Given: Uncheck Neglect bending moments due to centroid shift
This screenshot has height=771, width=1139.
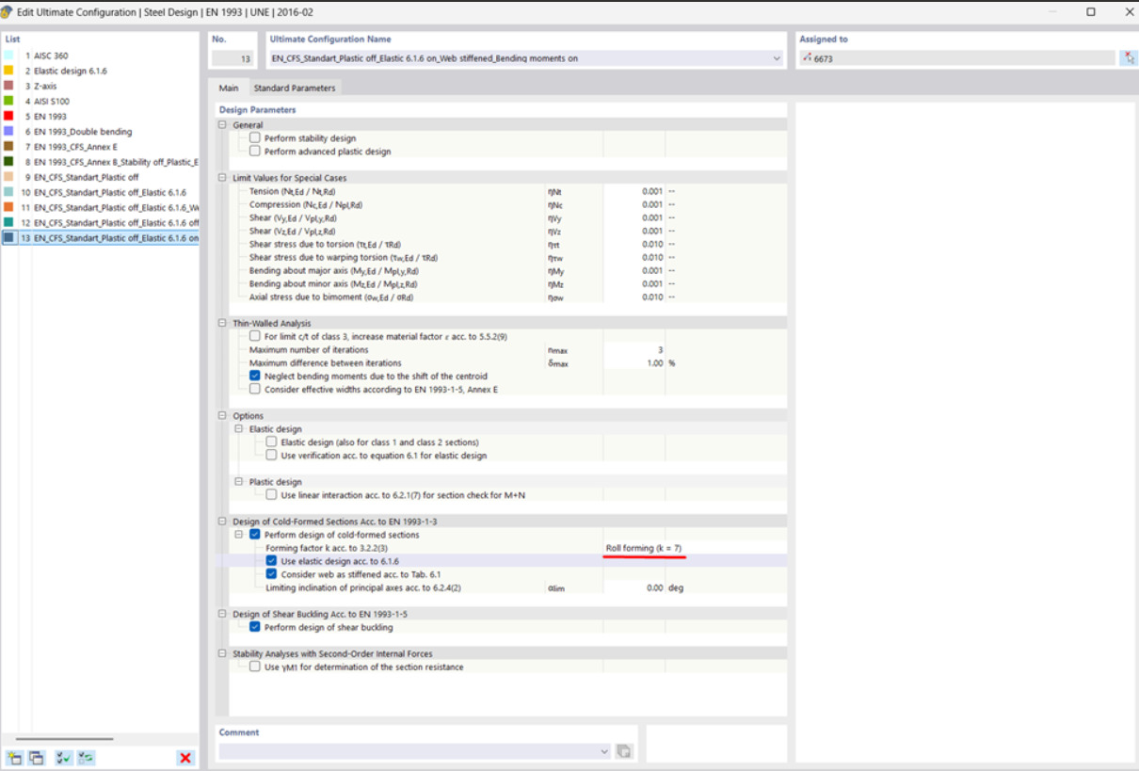Looking at the screenshot, I should (255, 376).
